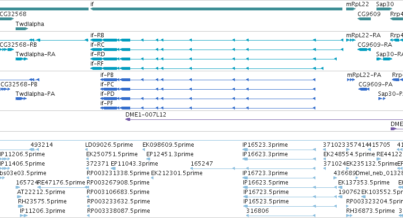Select the if-RF transcript label
Viewport: 403px width, 218px height.
click(x=97, y=64)
